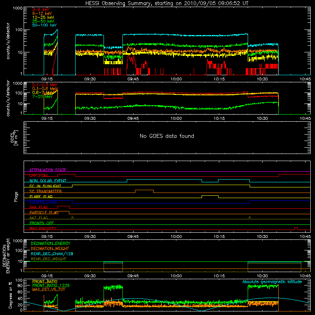Image resolution: width=315 pixels, height=315 pixels.
Task: Select the GAP_FLAG label
Action: pyautogui.click(x=39, y=175)
